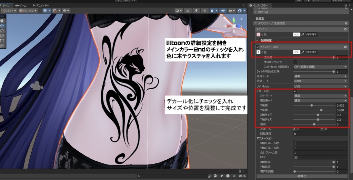Select the Rect transform tool
The height and width of the screenshot is (180, 353).
pyautogui.click(x=2, y=41)
